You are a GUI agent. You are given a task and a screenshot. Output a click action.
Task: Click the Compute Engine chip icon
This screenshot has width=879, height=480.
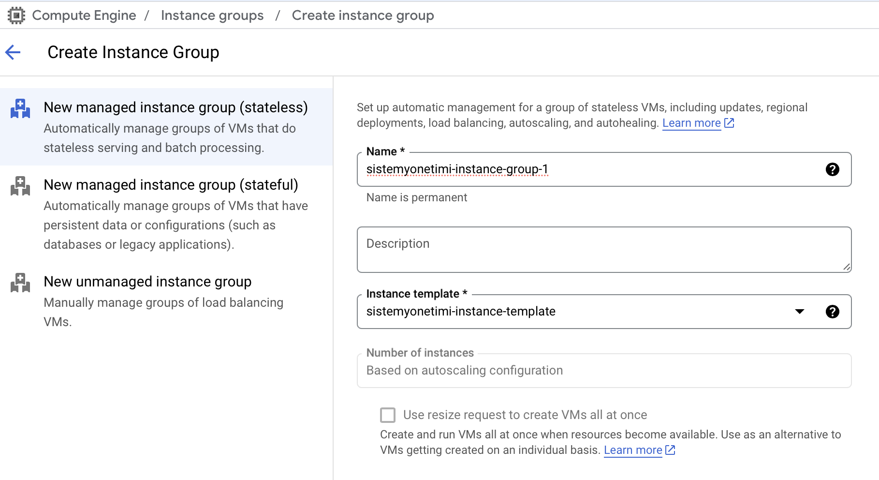coord(16,15)
